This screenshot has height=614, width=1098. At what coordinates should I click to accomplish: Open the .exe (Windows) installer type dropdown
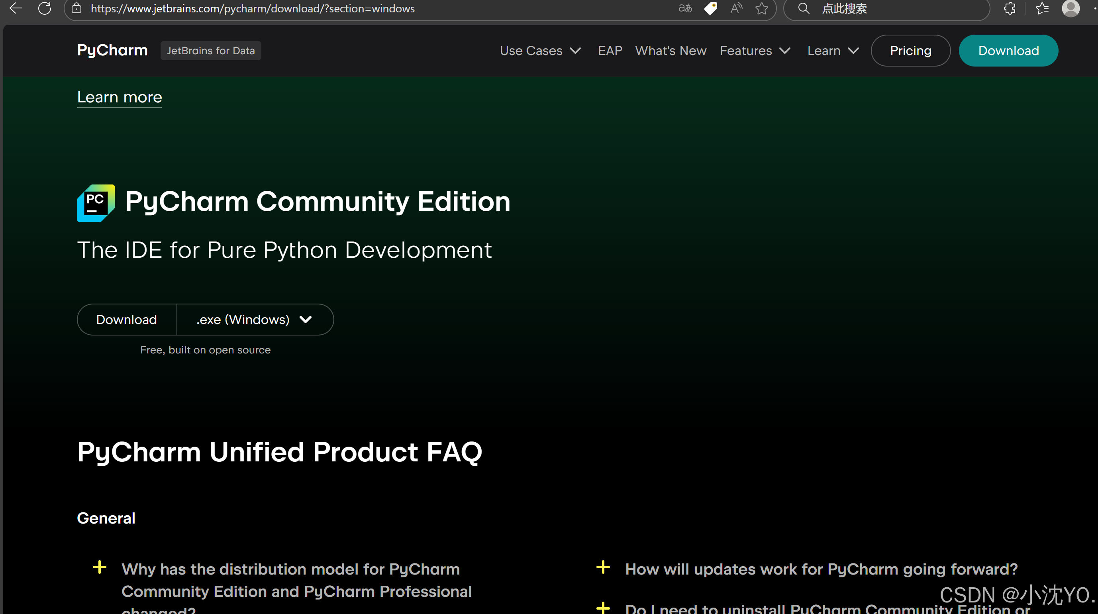pos(255,320)
